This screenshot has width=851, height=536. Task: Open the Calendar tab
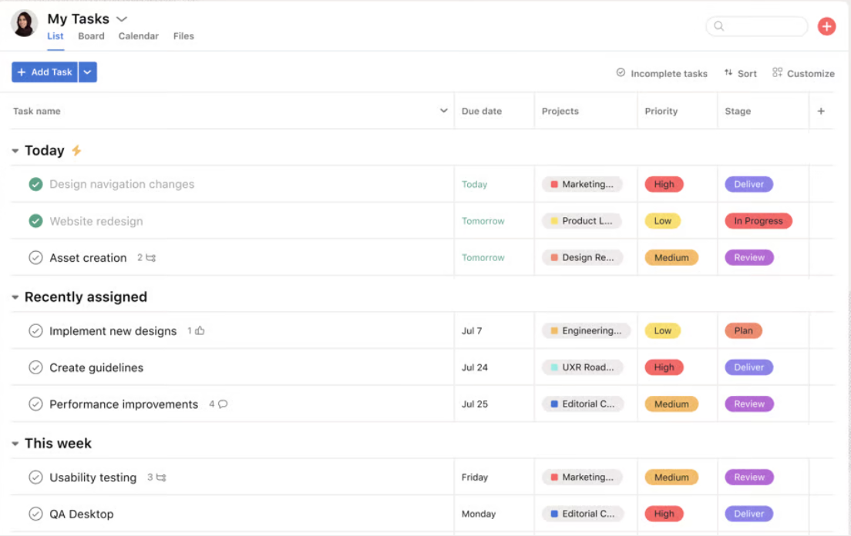[138, 36]
